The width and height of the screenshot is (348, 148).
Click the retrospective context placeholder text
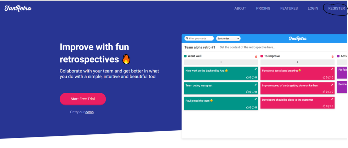pos(247,47)
